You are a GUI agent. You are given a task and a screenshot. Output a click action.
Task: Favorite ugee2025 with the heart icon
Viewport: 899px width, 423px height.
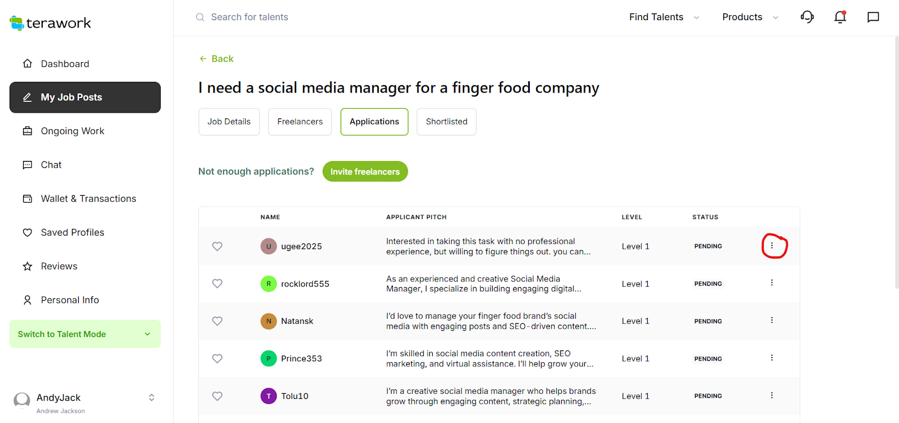click(x=217, y=246)
